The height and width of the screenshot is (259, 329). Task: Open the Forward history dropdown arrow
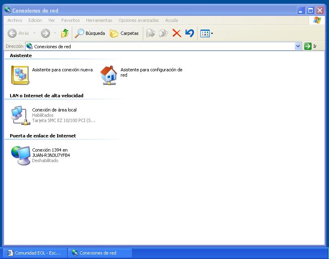tap(55, 33)
